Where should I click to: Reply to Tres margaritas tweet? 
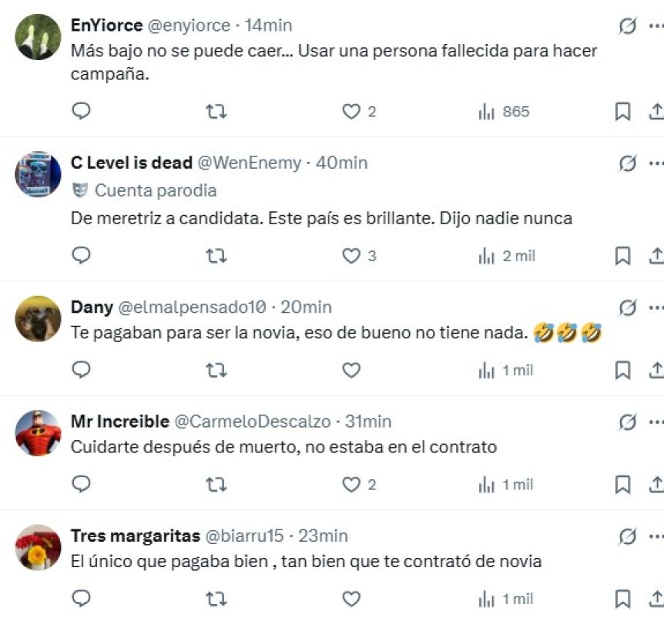(81, 599)
